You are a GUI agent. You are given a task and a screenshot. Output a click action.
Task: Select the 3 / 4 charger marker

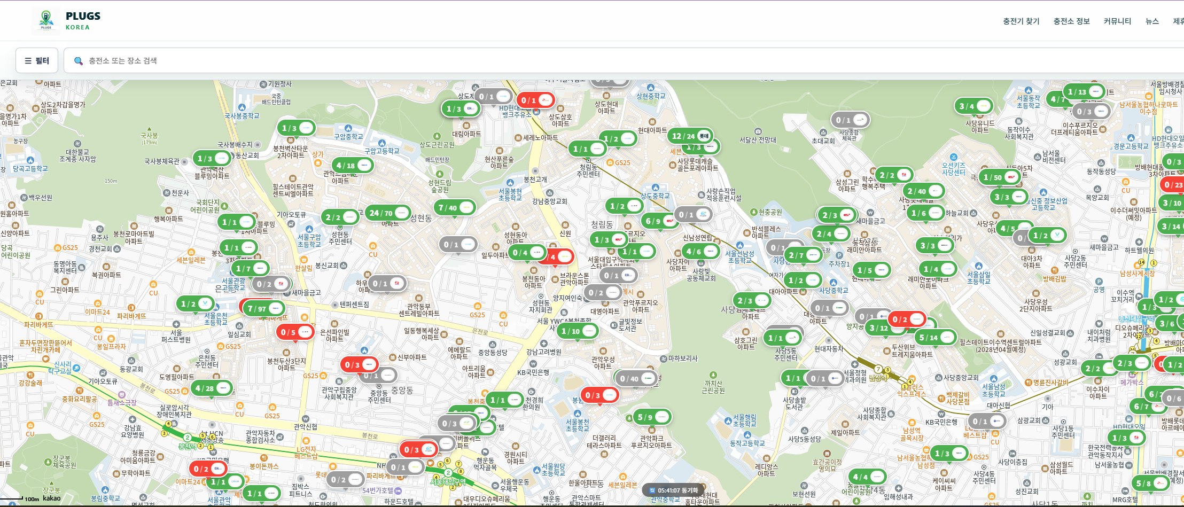(x=973, y=106)
